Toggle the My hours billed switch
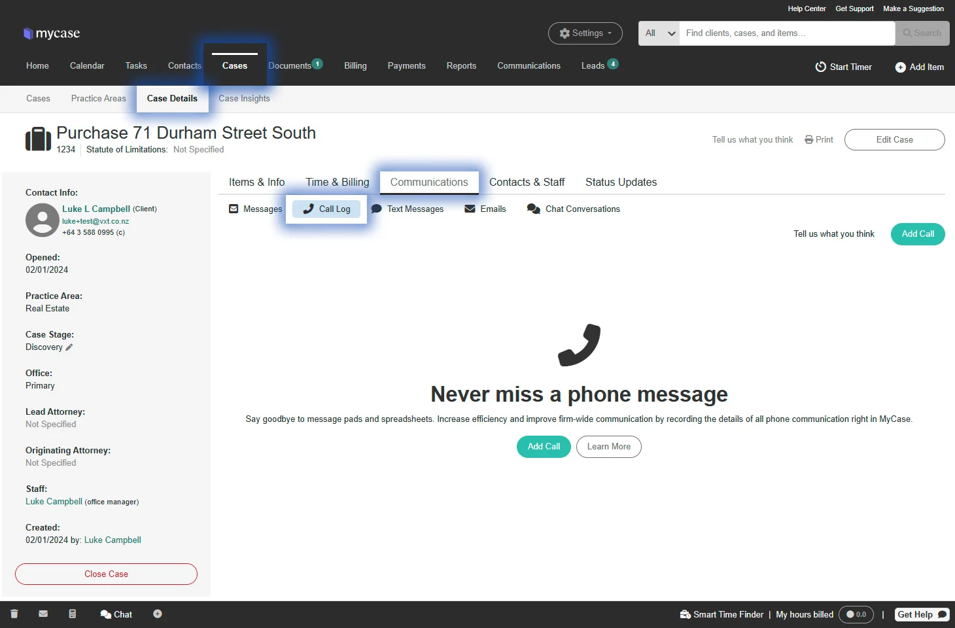The image size is (955, 628). (x=856, y=614)
